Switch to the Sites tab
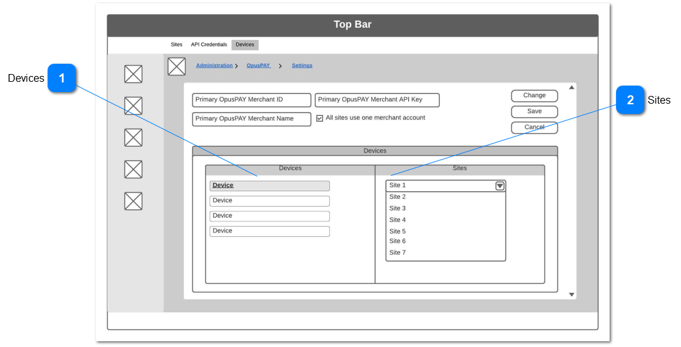 176,45
